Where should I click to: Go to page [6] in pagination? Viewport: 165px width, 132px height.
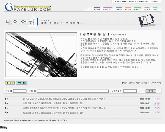pos(137,83)
